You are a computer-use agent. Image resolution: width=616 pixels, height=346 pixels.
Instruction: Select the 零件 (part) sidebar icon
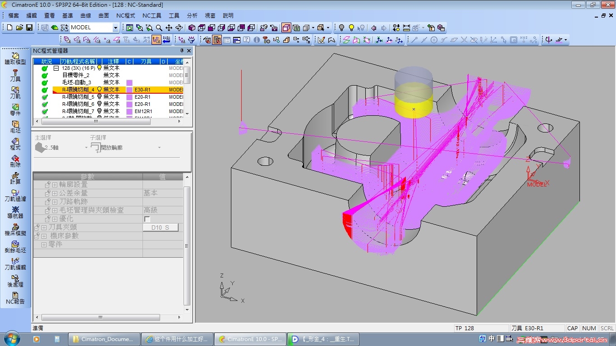[15, 109]
